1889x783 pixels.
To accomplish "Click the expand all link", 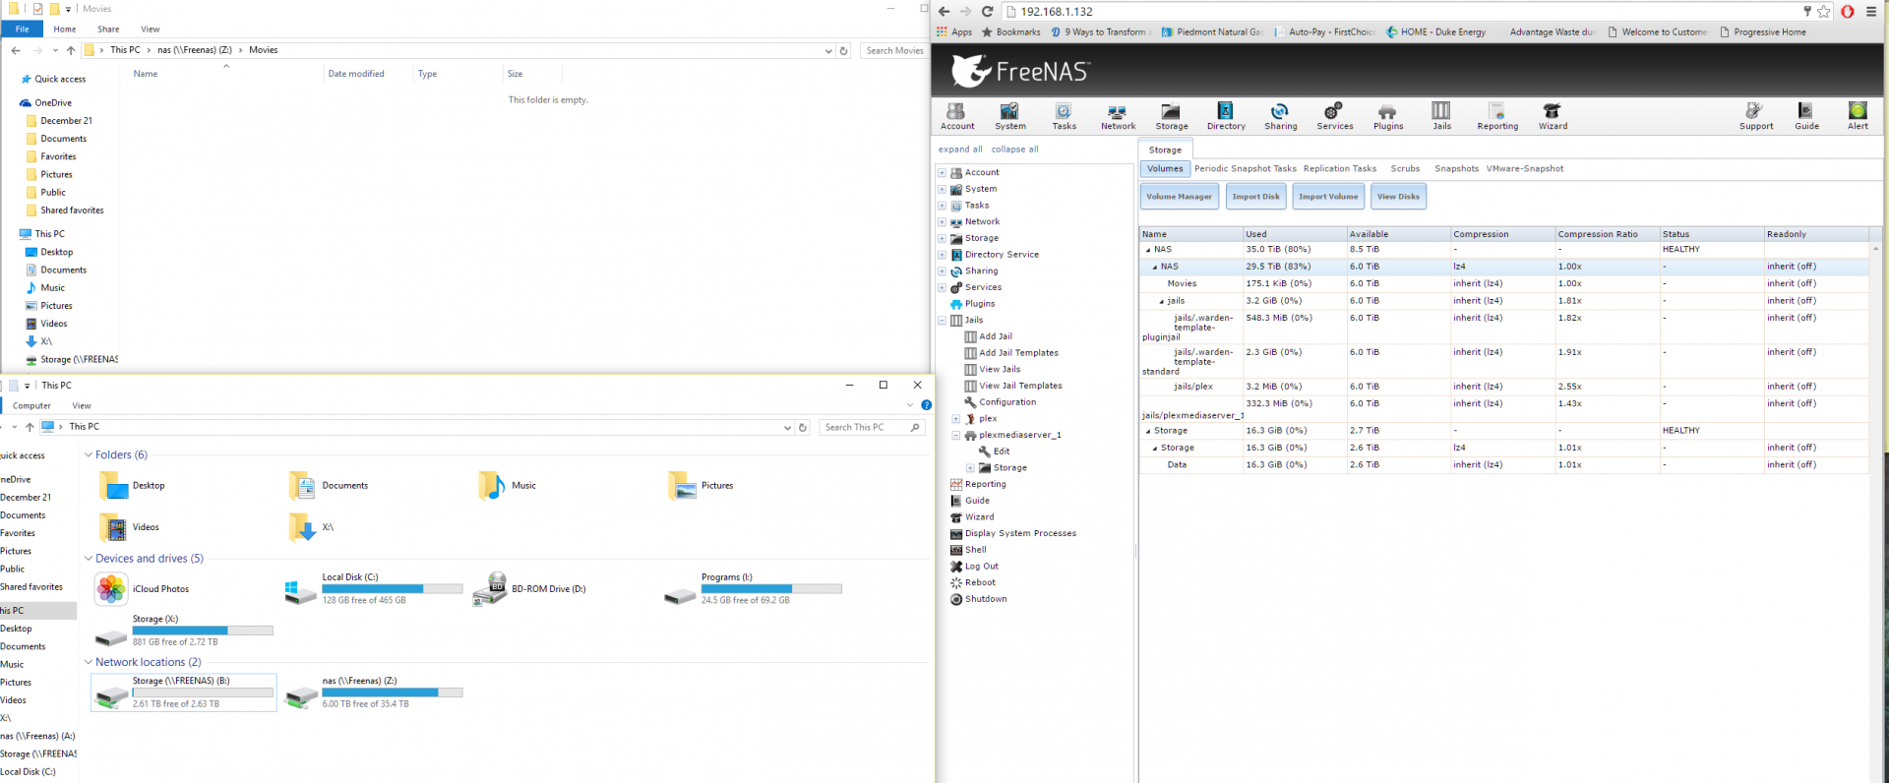I will 960,150.
